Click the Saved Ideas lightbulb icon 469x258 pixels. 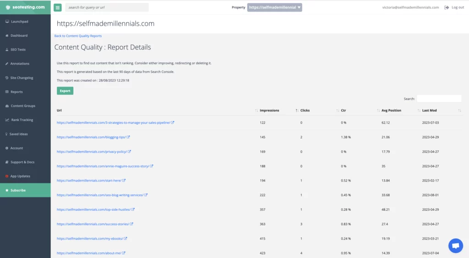[6, 134]
